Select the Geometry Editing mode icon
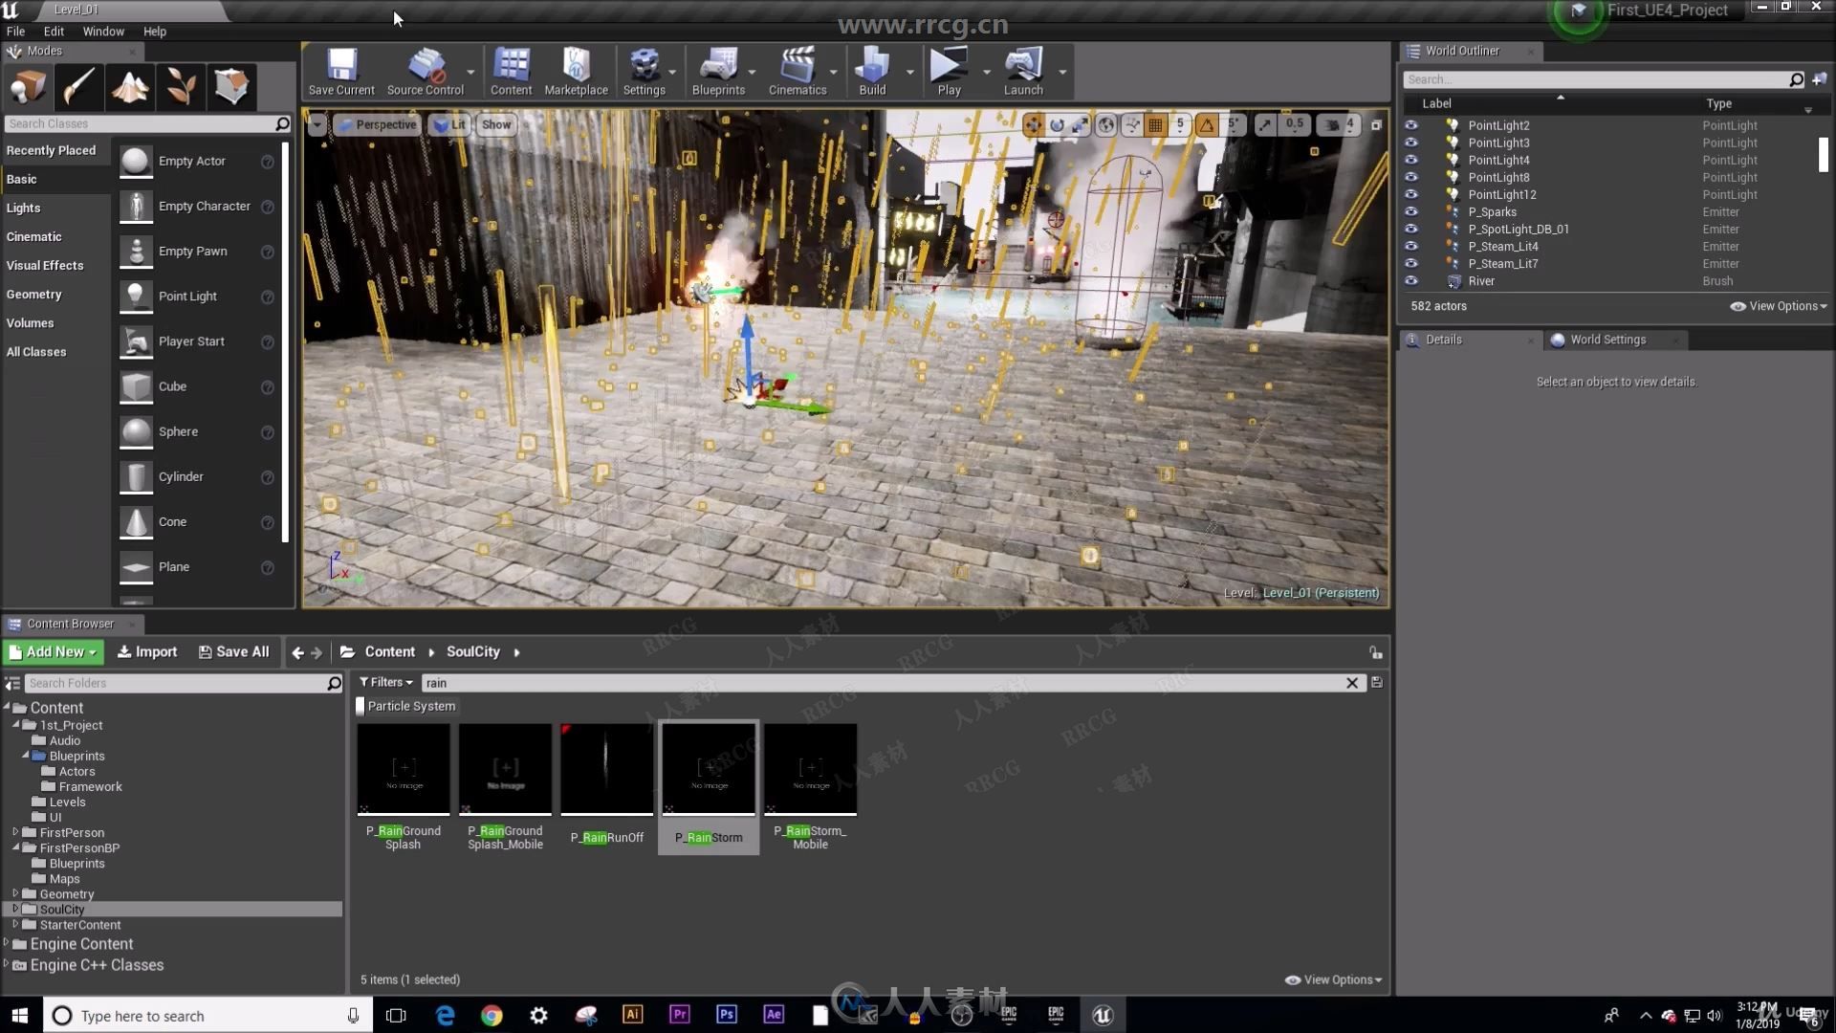 click(x=231, y=87)
